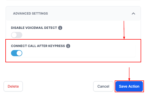Remove this action using red Delete
This screenshot has height=94, width=146.
[13, 86]
